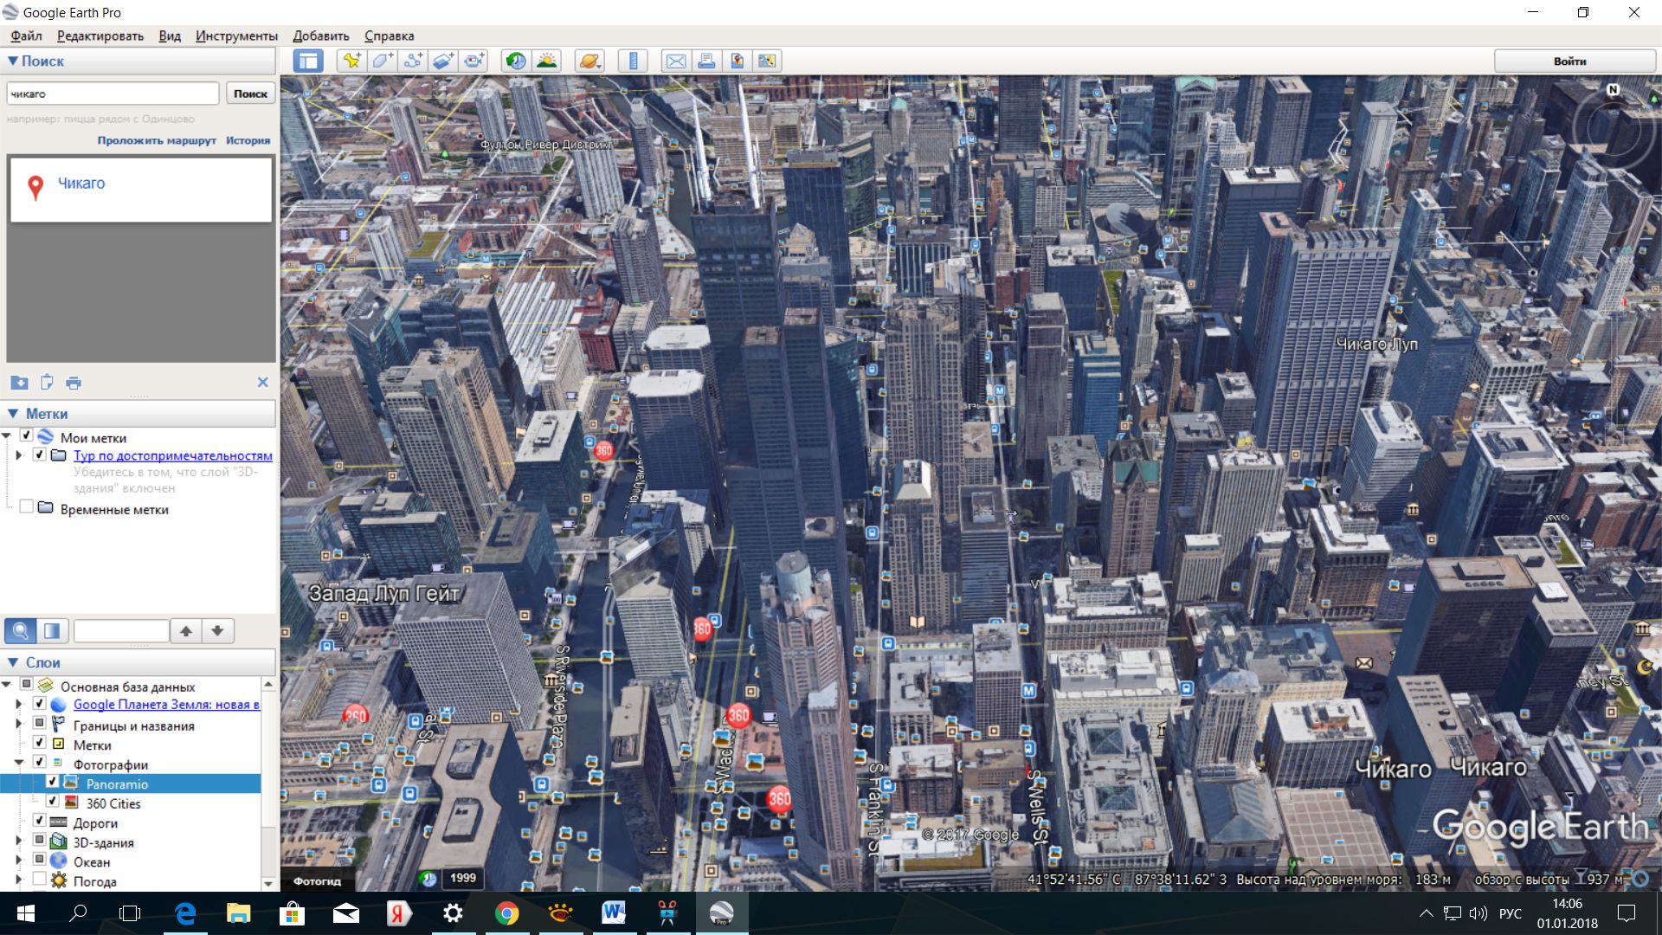This screenshot has width=1662, height=935.
Task: Open the Добавить menu
Action: coord(321,35)
